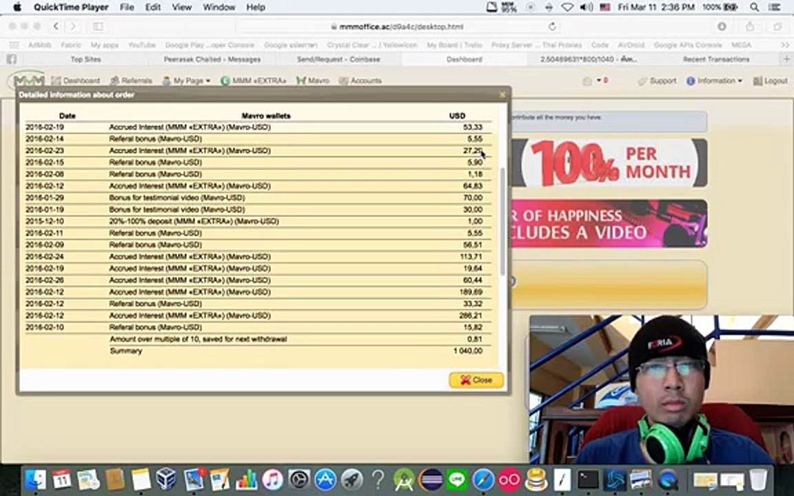Switch to the Top Sites tab
Image resolution: width=794 pixels, height=496 pixels.
(85, 59)
